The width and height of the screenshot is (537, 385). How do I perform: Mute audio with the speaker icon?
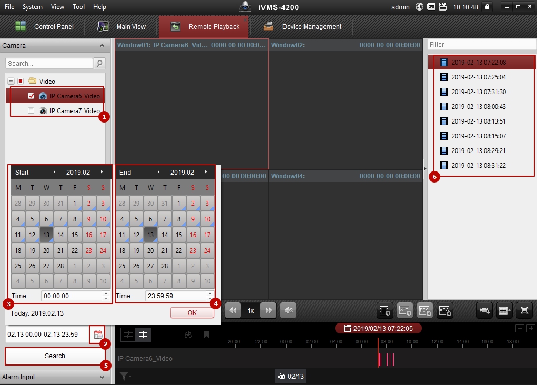288,310
